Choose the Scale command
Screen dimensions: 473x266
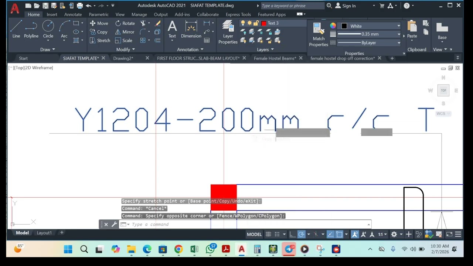pos(123,40)
